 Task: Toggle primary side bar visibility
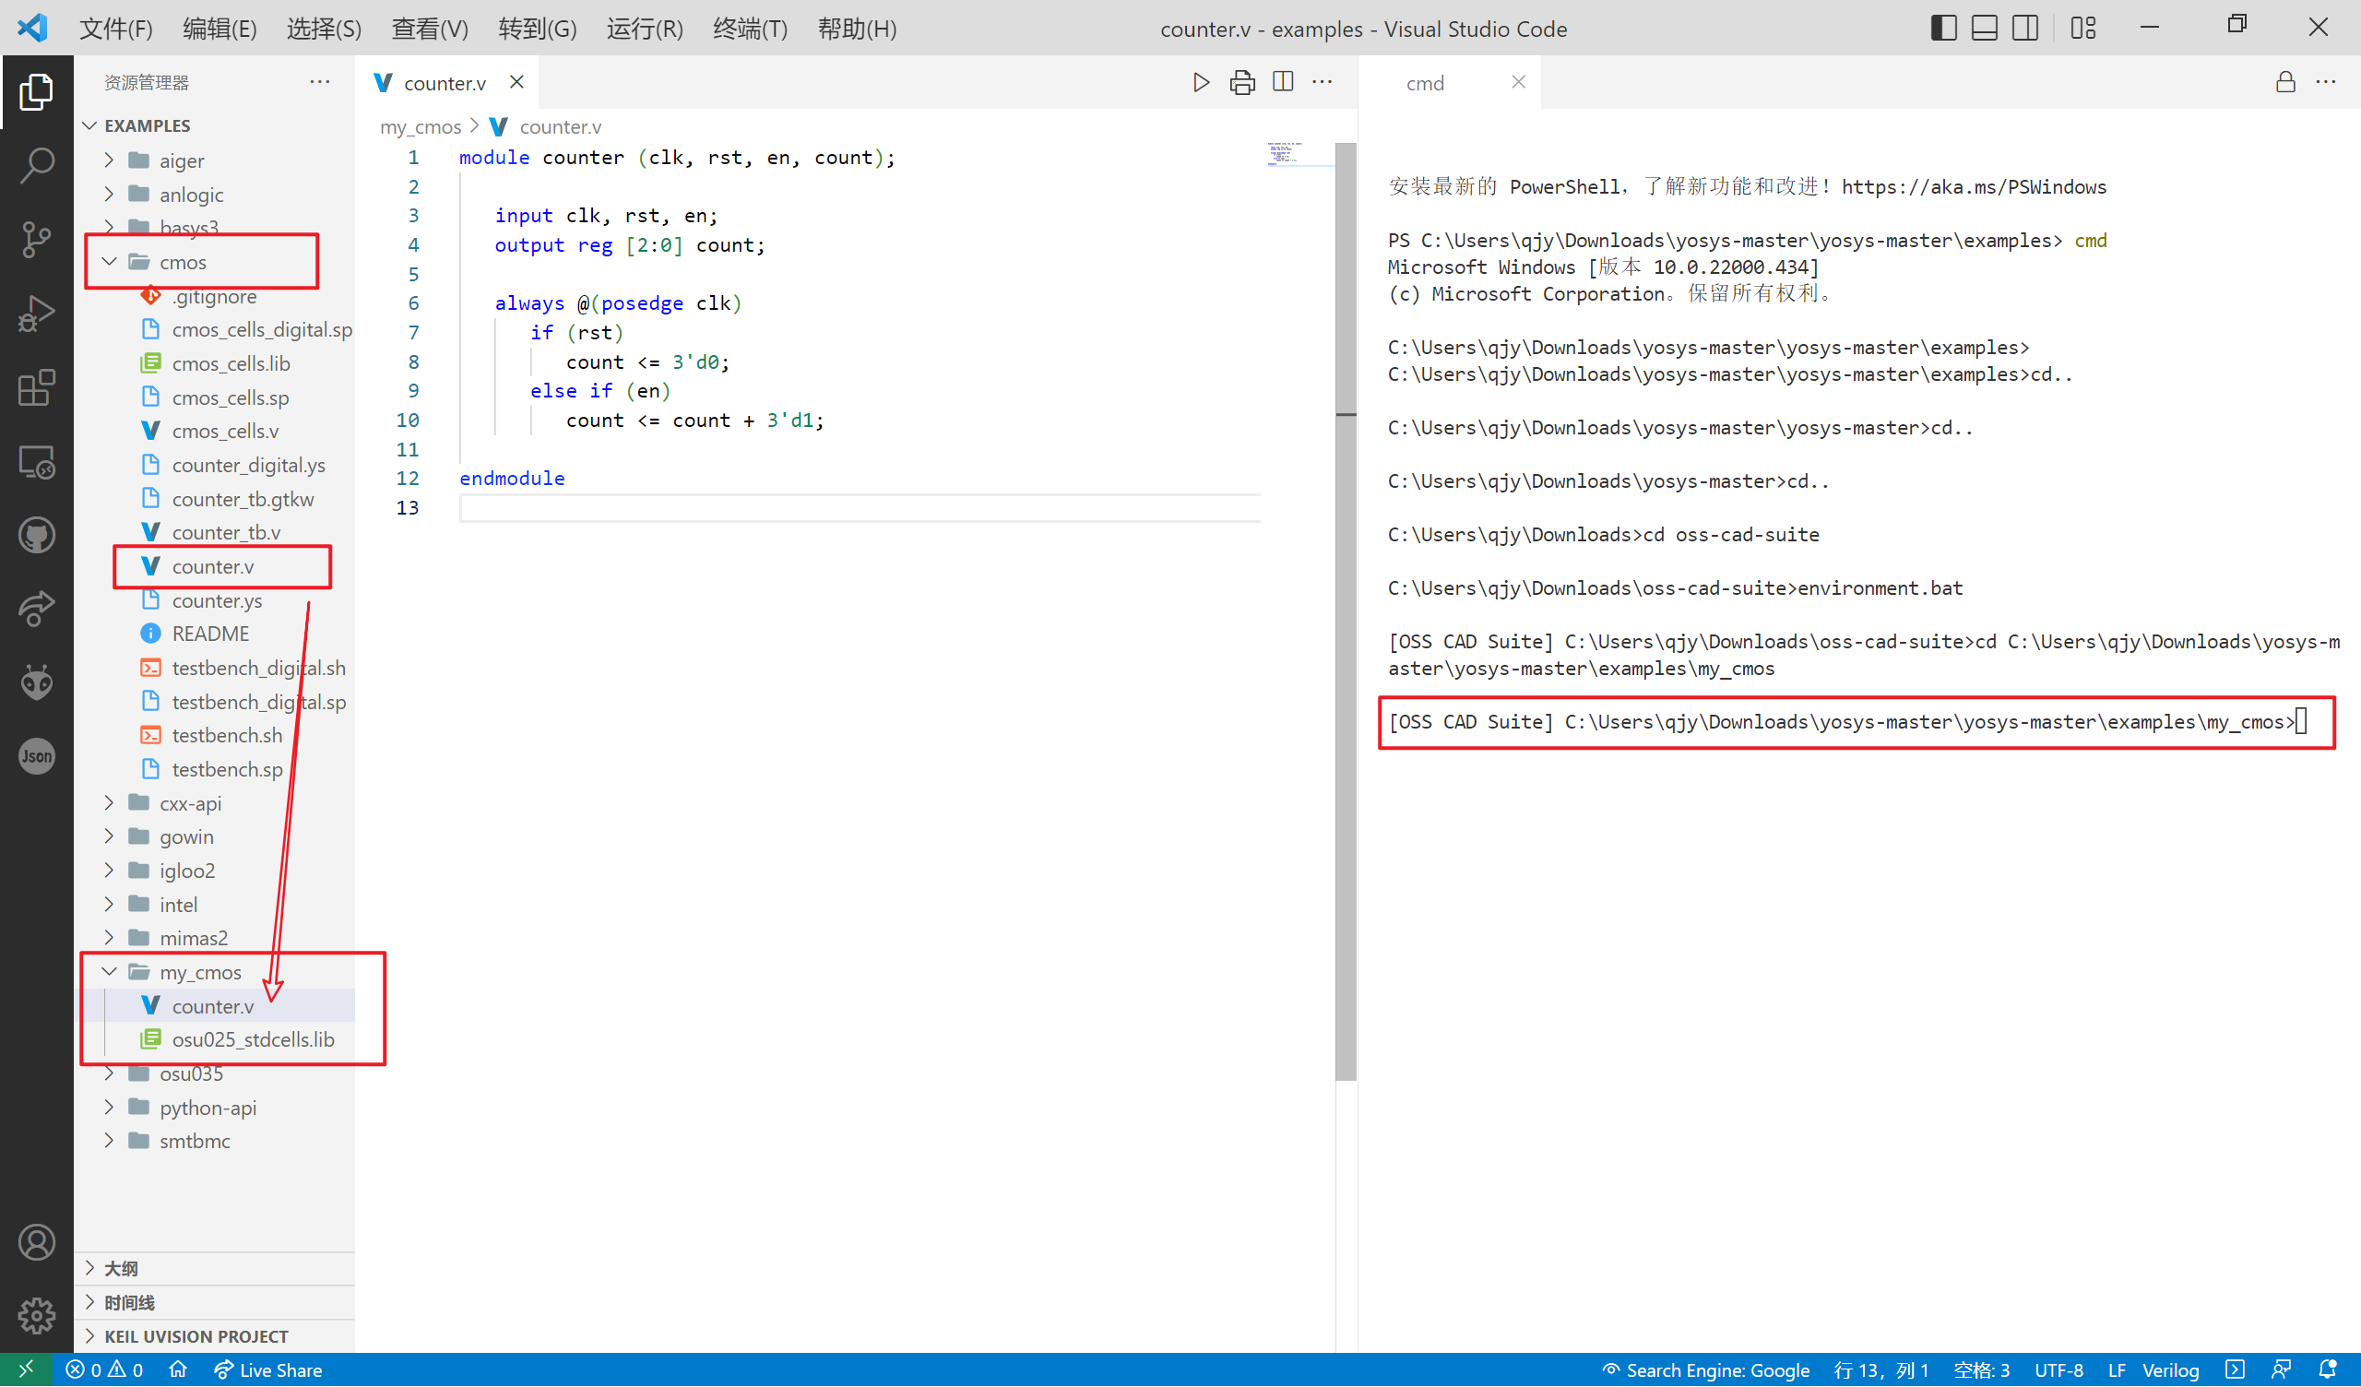(x=1943, y=28)
